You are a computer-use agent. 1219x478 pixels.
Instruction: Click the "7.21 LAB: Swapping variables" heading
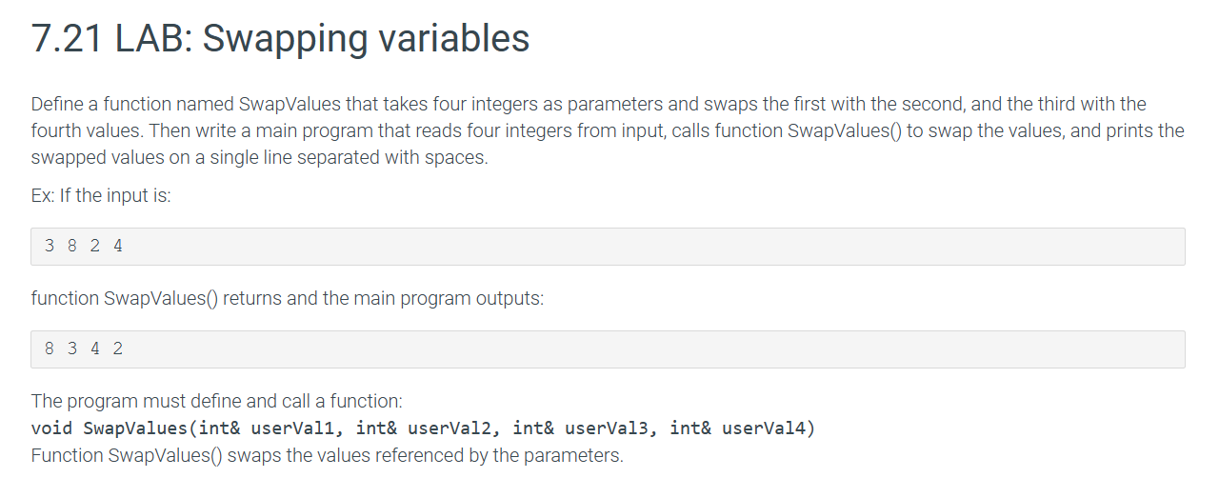click(280, 39)
